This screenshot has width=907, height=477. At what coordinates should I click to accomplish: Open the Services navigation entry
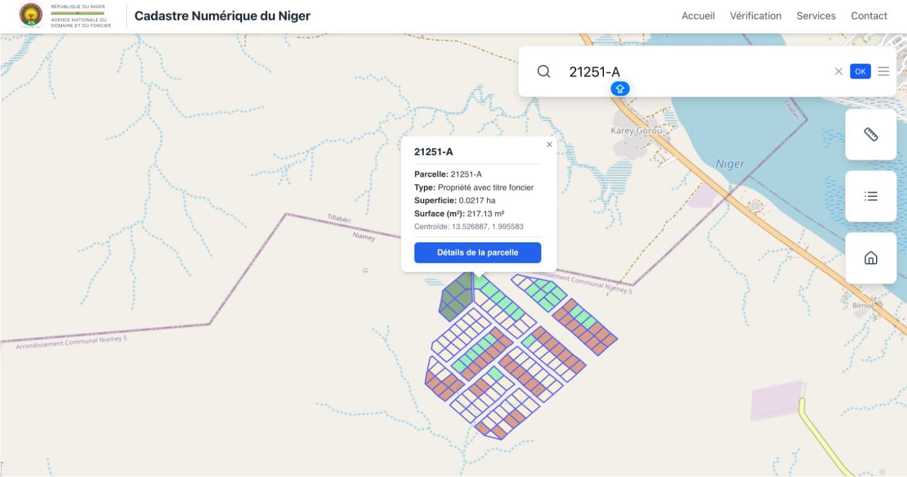816,15
